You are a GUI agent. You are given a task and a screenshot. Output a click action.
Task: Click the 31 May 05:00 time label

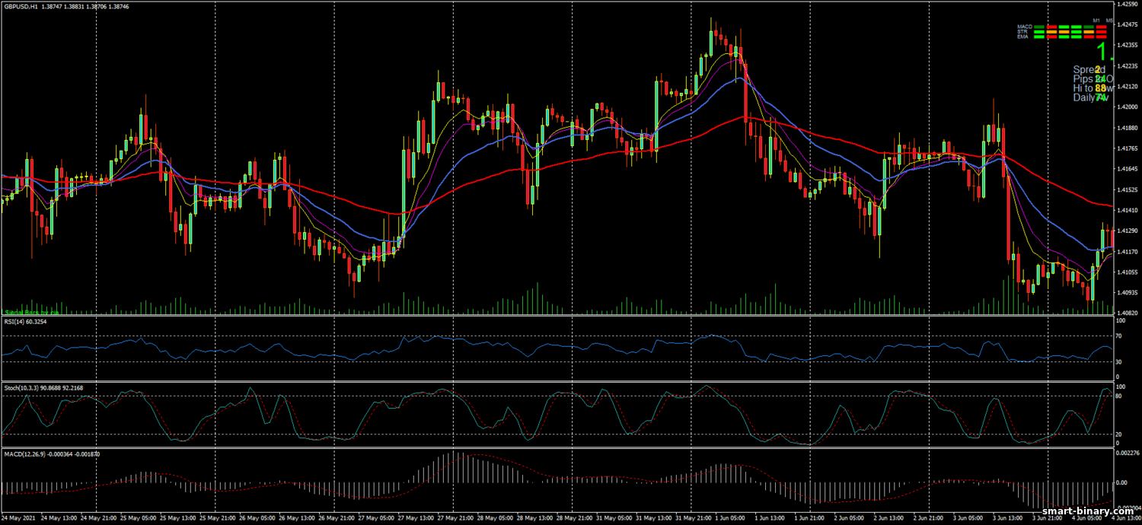pos(614,517)
